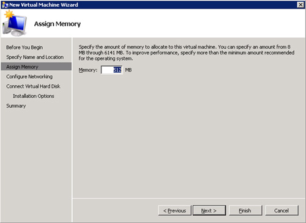Viewport: 306px width, 223px height.
Task: Click Next to continue
Action: (209, 211)
